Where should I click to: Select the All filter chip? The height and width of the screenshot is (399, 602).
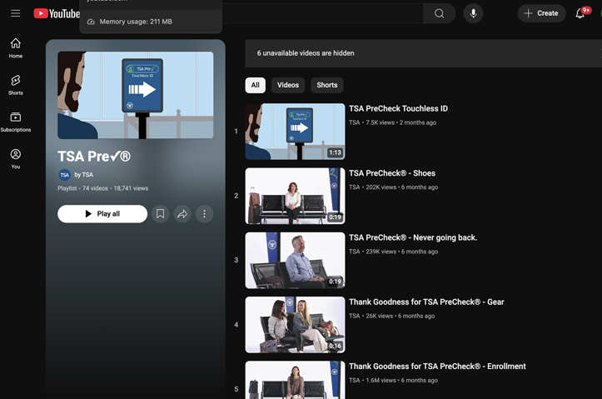click(x=256, y=85)
